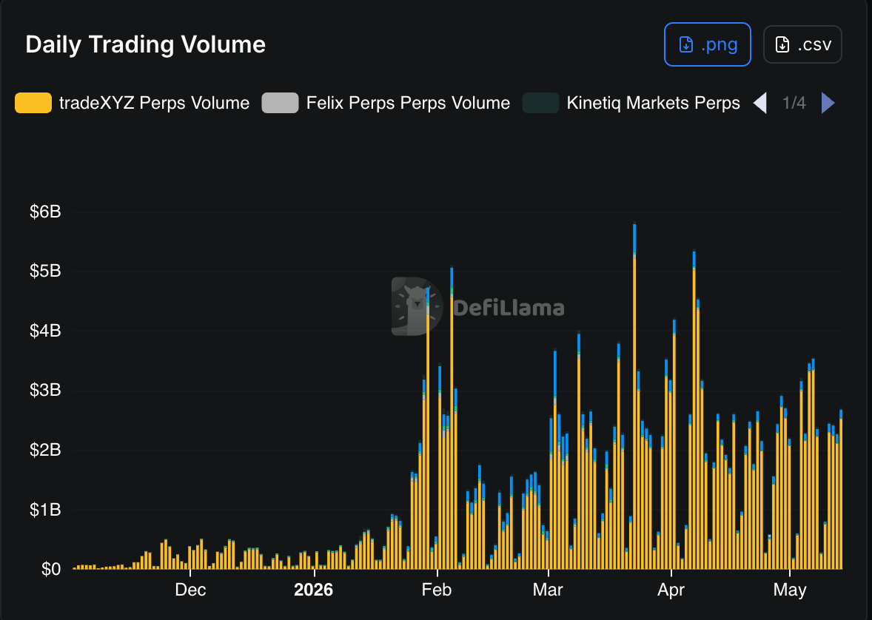The image size is (872, 620).
Task: Go to previous legend page arrow
Action: [x=760, y=103]
